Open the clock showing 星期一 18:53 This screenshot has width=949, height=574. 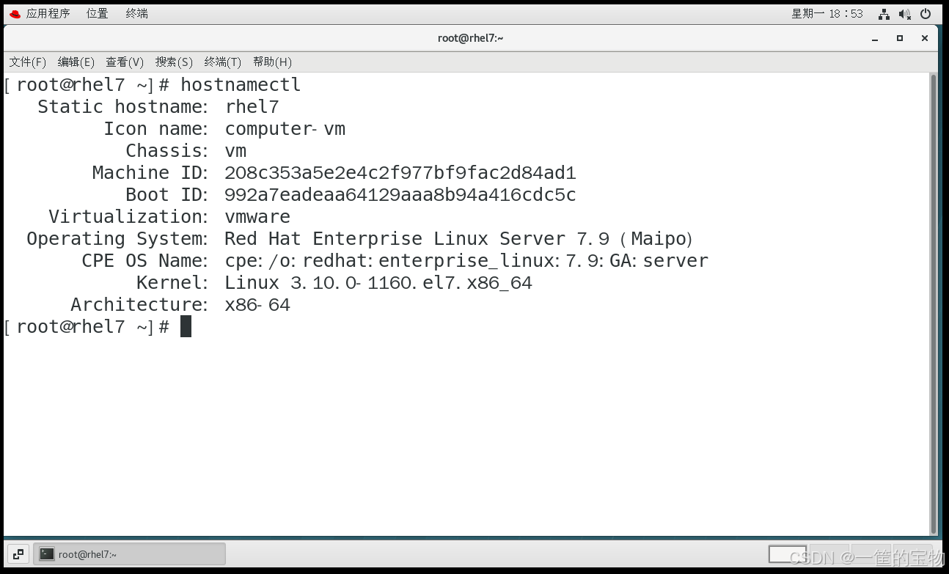click(827, 13)
